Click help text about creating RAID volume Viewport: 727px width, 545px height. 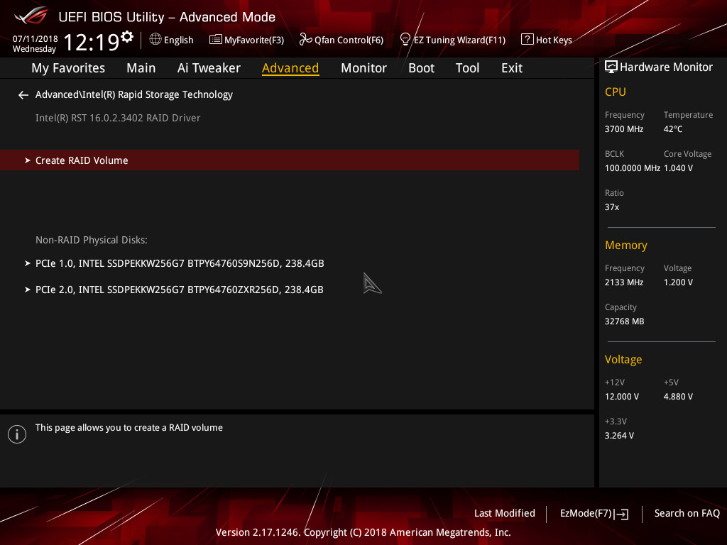tap(129, 428)
